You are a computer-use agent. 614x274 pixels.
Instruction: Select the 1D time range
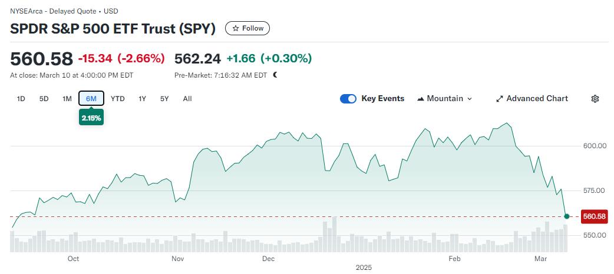(21, 99)
